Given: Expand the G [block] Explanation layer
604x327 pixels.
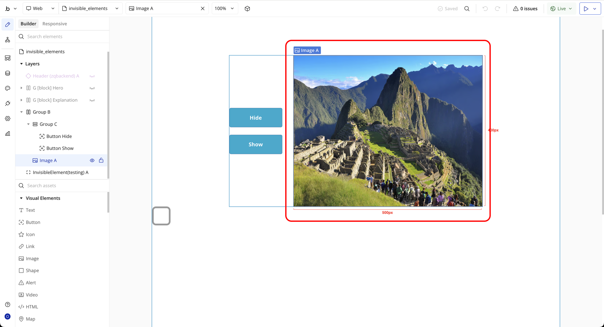Looking at the screenshot, I should click(21, 100).
